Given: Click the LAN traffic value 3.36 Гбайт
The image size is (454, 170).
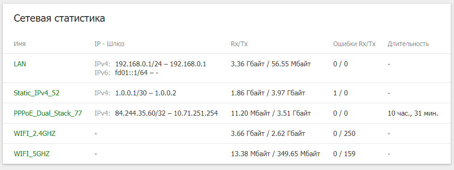Looking at the screenshot, I should tap(247, 64).
